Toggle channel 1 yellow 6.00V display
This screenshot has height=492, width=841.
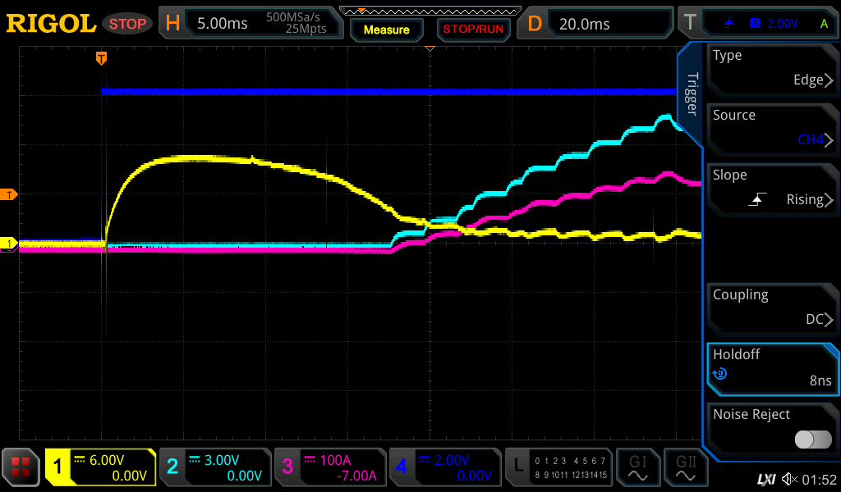pos(100,467)
